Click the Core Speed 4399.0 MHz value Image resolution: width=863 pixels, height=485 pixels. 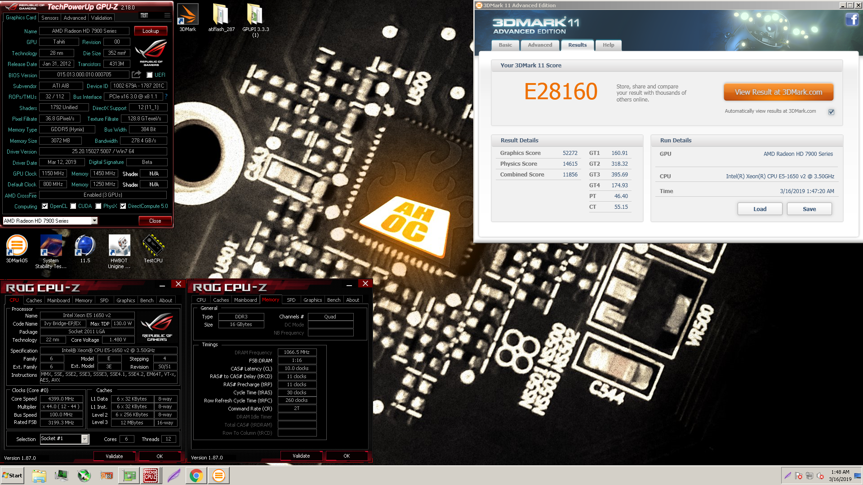coord(61,399)
